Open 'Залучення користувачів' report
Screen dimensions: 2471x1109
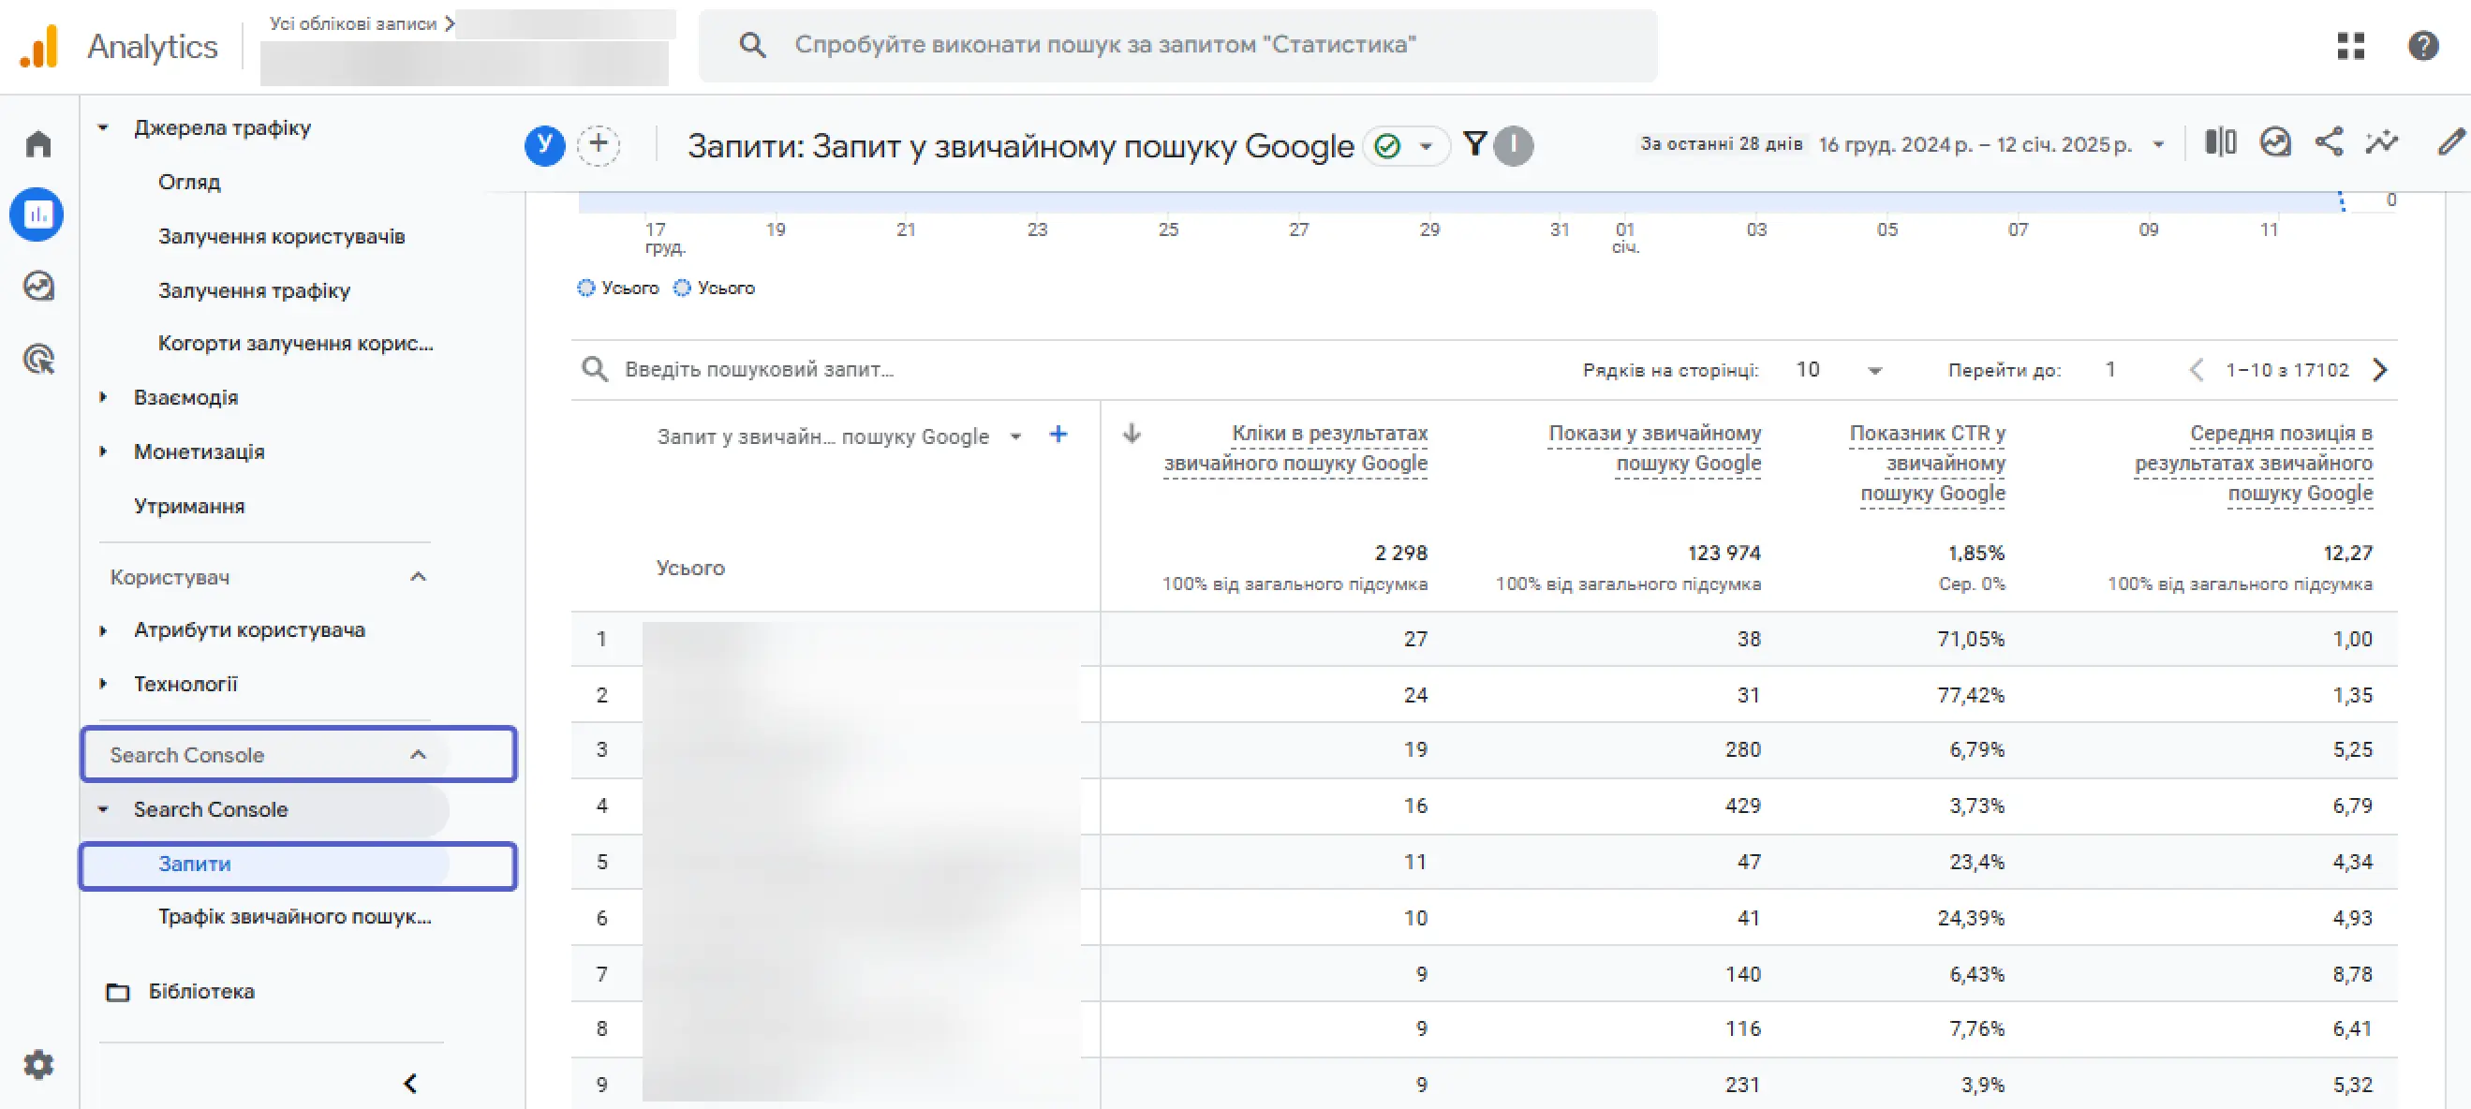click(281, 236)
